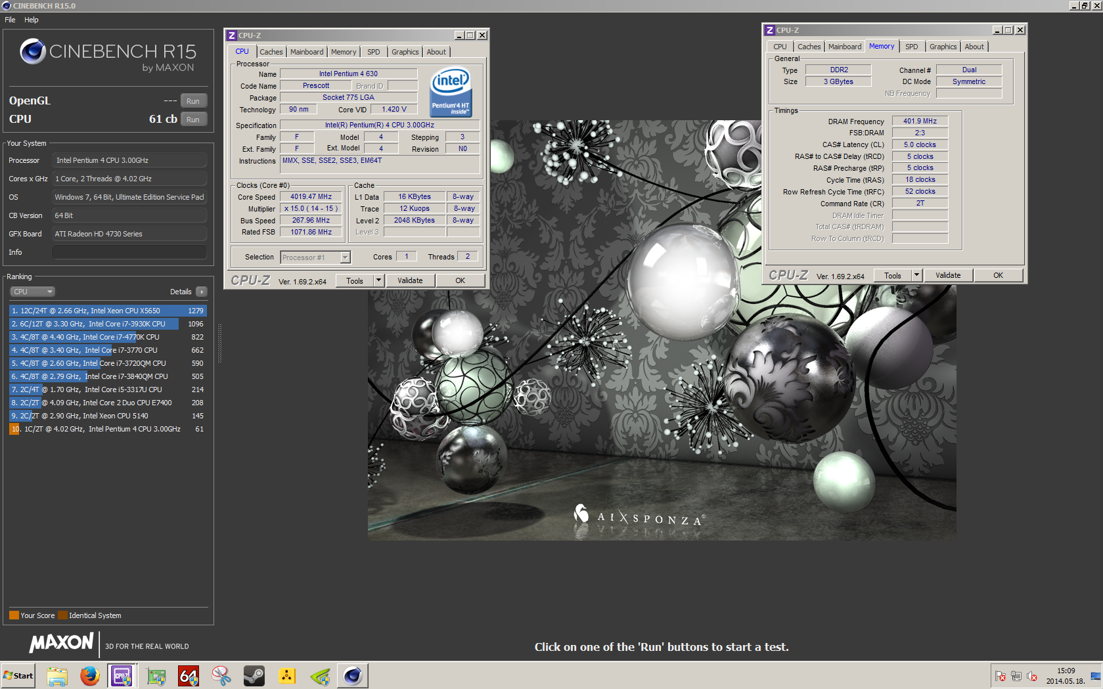
Task: Run the OpenGL benchmark
Action: pyautogui.click(x=193, y=101)
